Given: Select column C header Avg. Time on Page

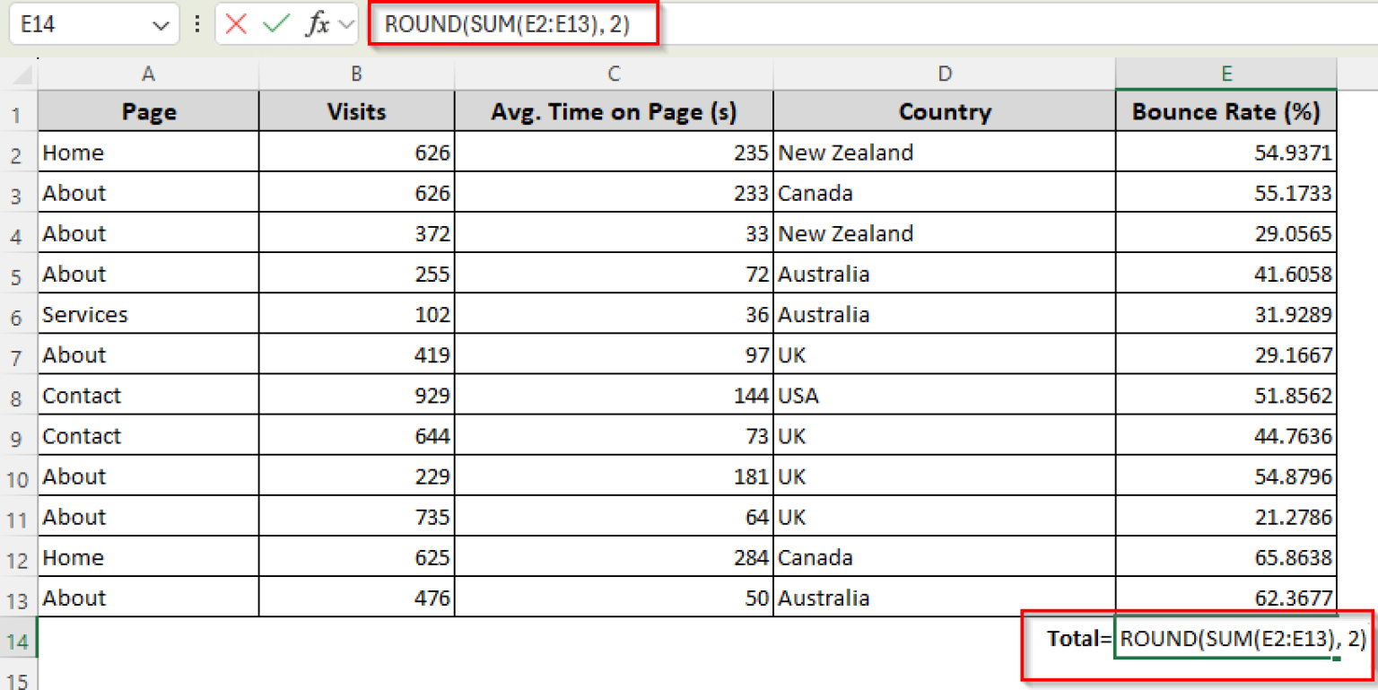Looking at the screenshot, I should pos(614,74).
